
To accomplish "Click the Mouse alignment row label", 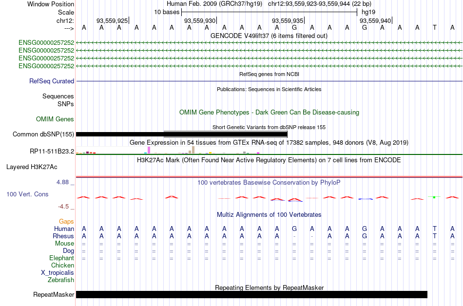I will [x=64, y=244].
